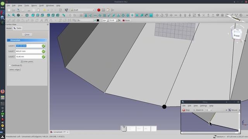Click the X icon at dock bottom

(x=3, y=136)
